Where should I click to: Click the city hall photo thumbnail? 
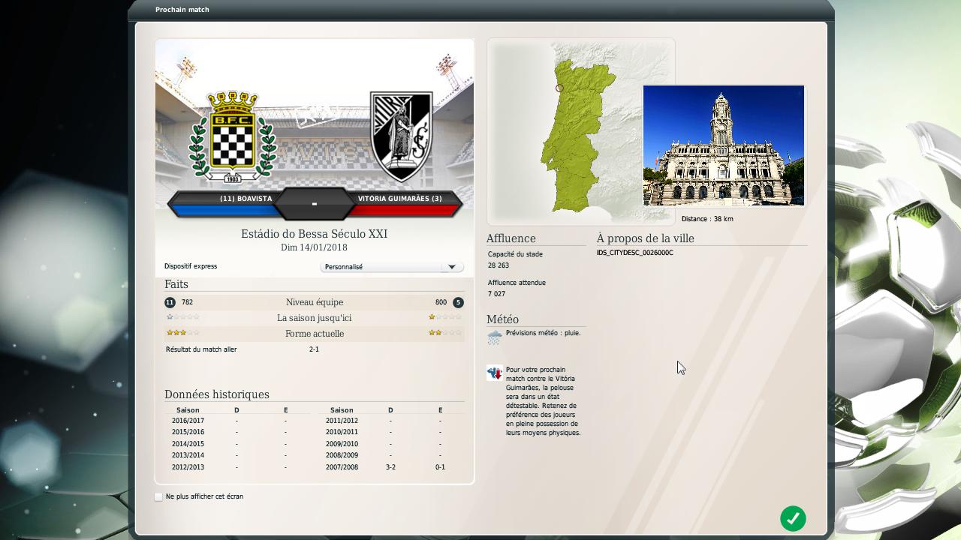click(x=724, y=145)
